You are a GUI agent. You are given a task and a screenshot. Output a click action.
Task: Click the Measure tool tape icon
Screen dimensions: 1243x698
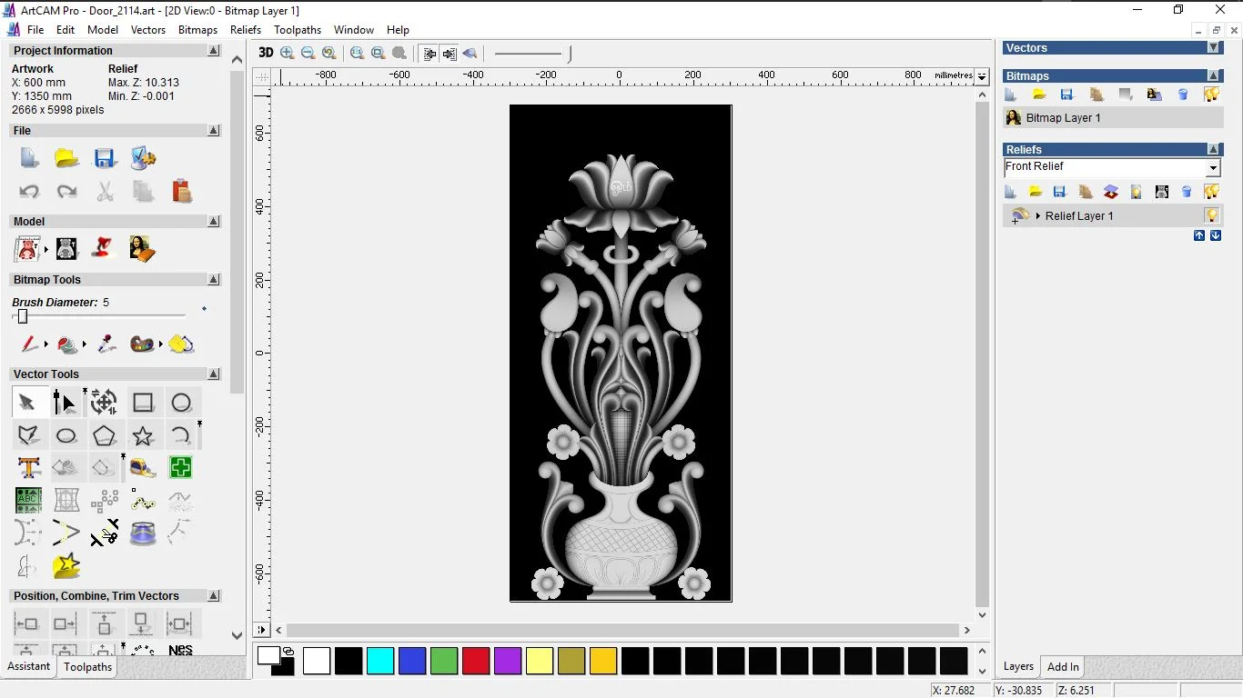(142, 467)
